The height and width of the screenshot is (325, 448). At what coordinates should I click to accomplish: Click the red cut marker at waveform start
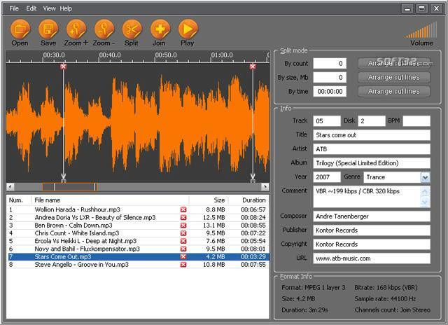[x=64, y=66]
